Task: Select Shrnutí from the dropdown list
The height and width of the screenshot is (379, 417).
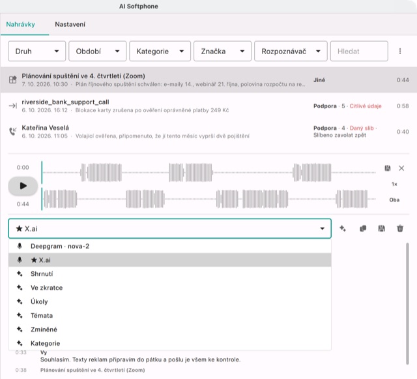Action: pos(169,274)
